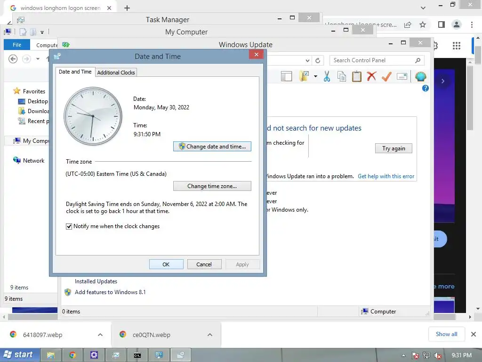Open the Chrome tab search chevron
This screenshot has height=362, width=482.
click(423, 8)
